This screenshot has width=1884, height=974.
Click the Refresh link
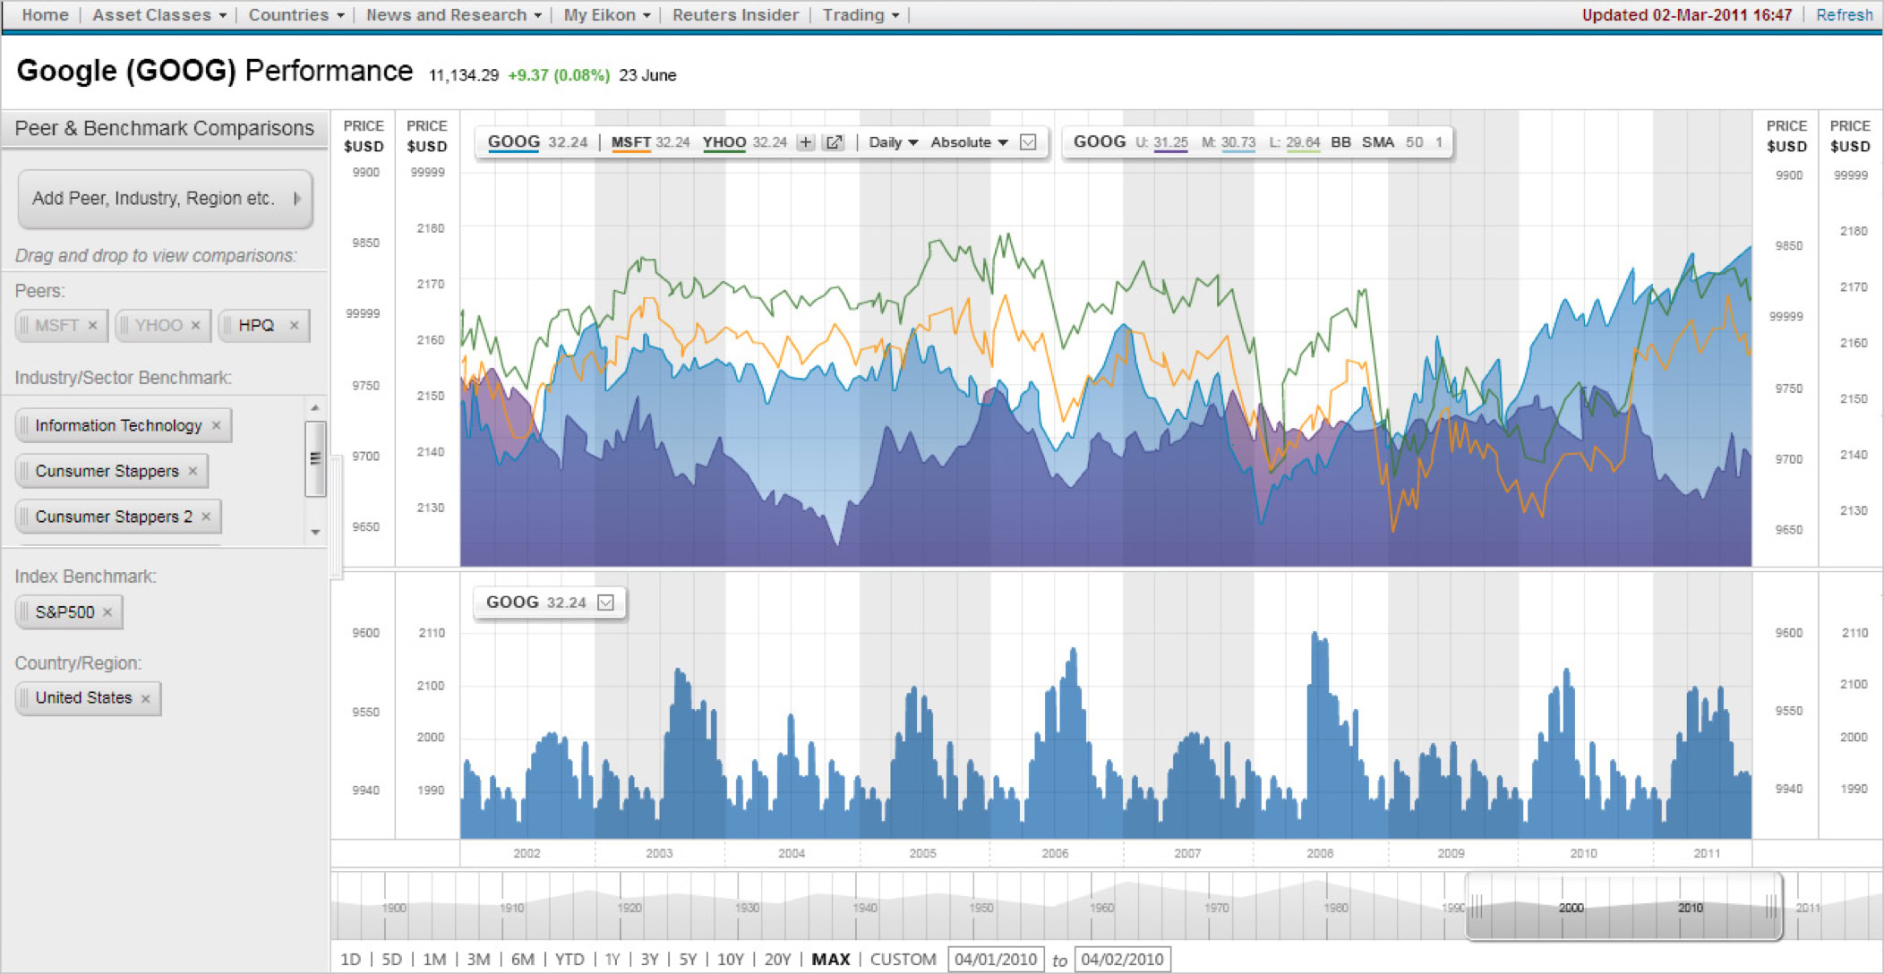(1844, 15)
